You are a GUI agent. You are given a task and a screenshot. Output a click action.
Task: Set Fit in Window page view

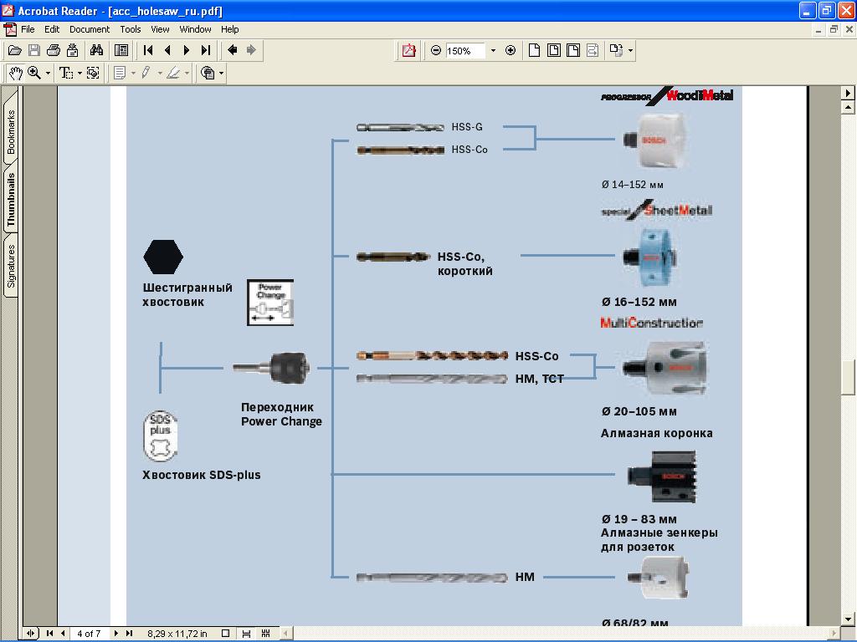tap(554, 51)
